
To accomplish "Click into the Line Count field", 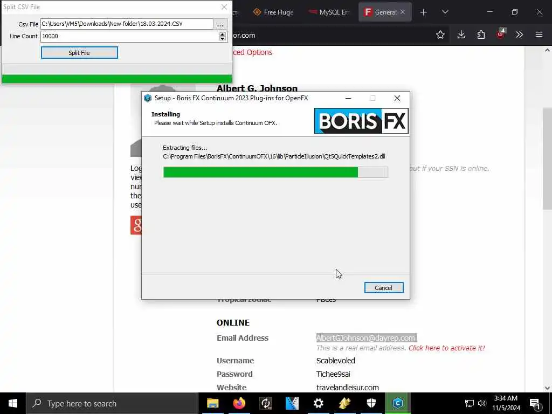I will (x=129, y=36).
